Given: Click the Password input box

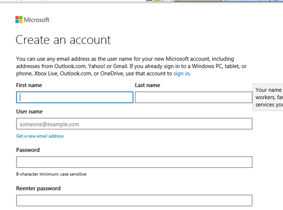Looking at the screenshot, I should pyautogui.click(x=134, y=162).
